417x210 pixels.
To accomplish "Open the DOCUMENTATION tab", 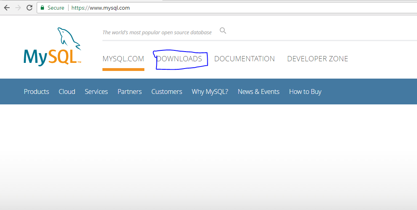I will point(244,59).
